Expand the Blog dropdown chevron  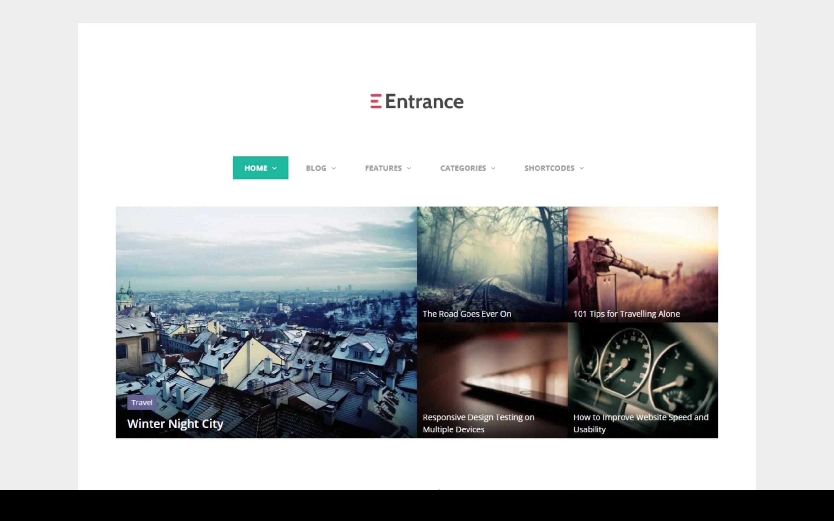click(x=334, y=168)
